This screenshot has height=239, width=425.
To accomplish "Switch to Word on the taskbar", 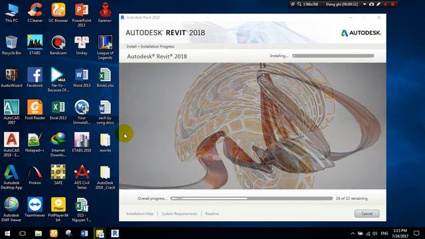I will [84, 233].
